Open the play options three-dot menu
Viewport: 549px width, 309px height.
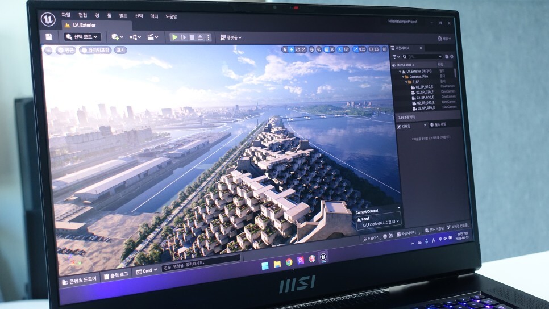coord(209,37)
